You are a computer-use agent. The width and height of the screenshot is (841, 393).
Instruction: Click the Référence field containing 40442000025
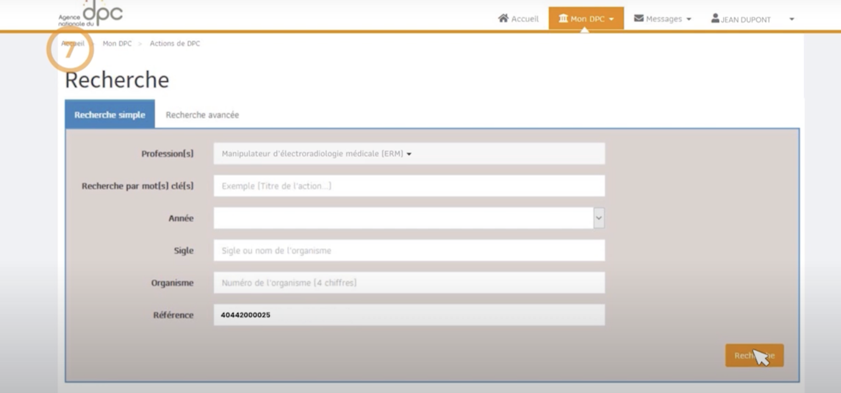click(x=409, y=315)
